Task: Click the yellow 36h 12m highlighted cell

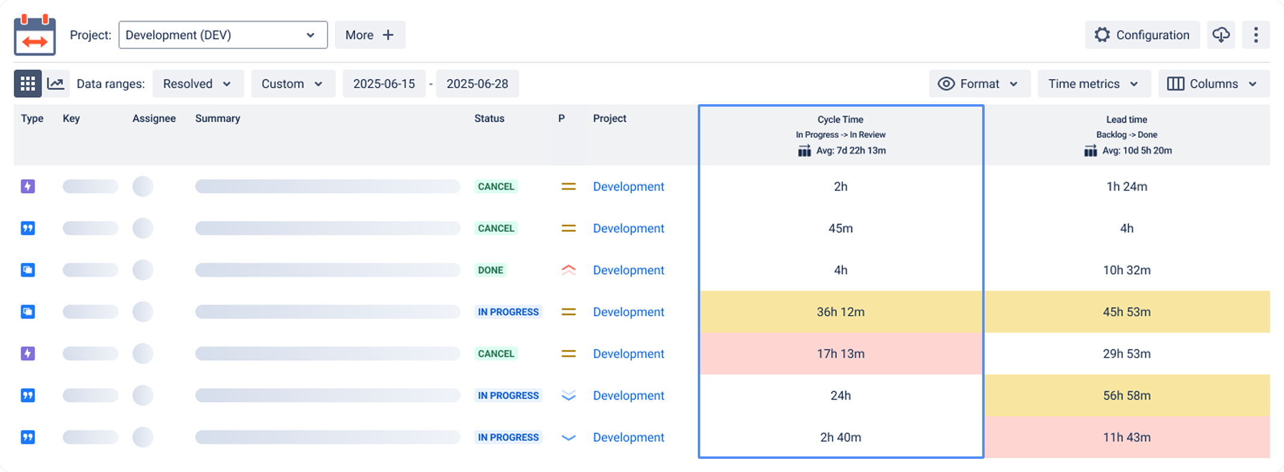Action: point(841,312)
